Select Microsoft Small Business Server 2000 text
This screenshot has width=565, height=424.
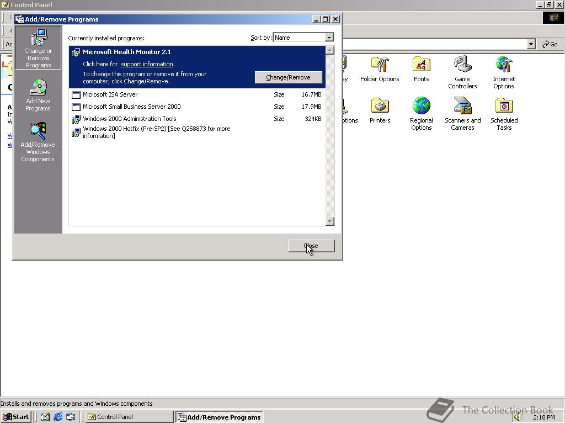pos(132,107)
